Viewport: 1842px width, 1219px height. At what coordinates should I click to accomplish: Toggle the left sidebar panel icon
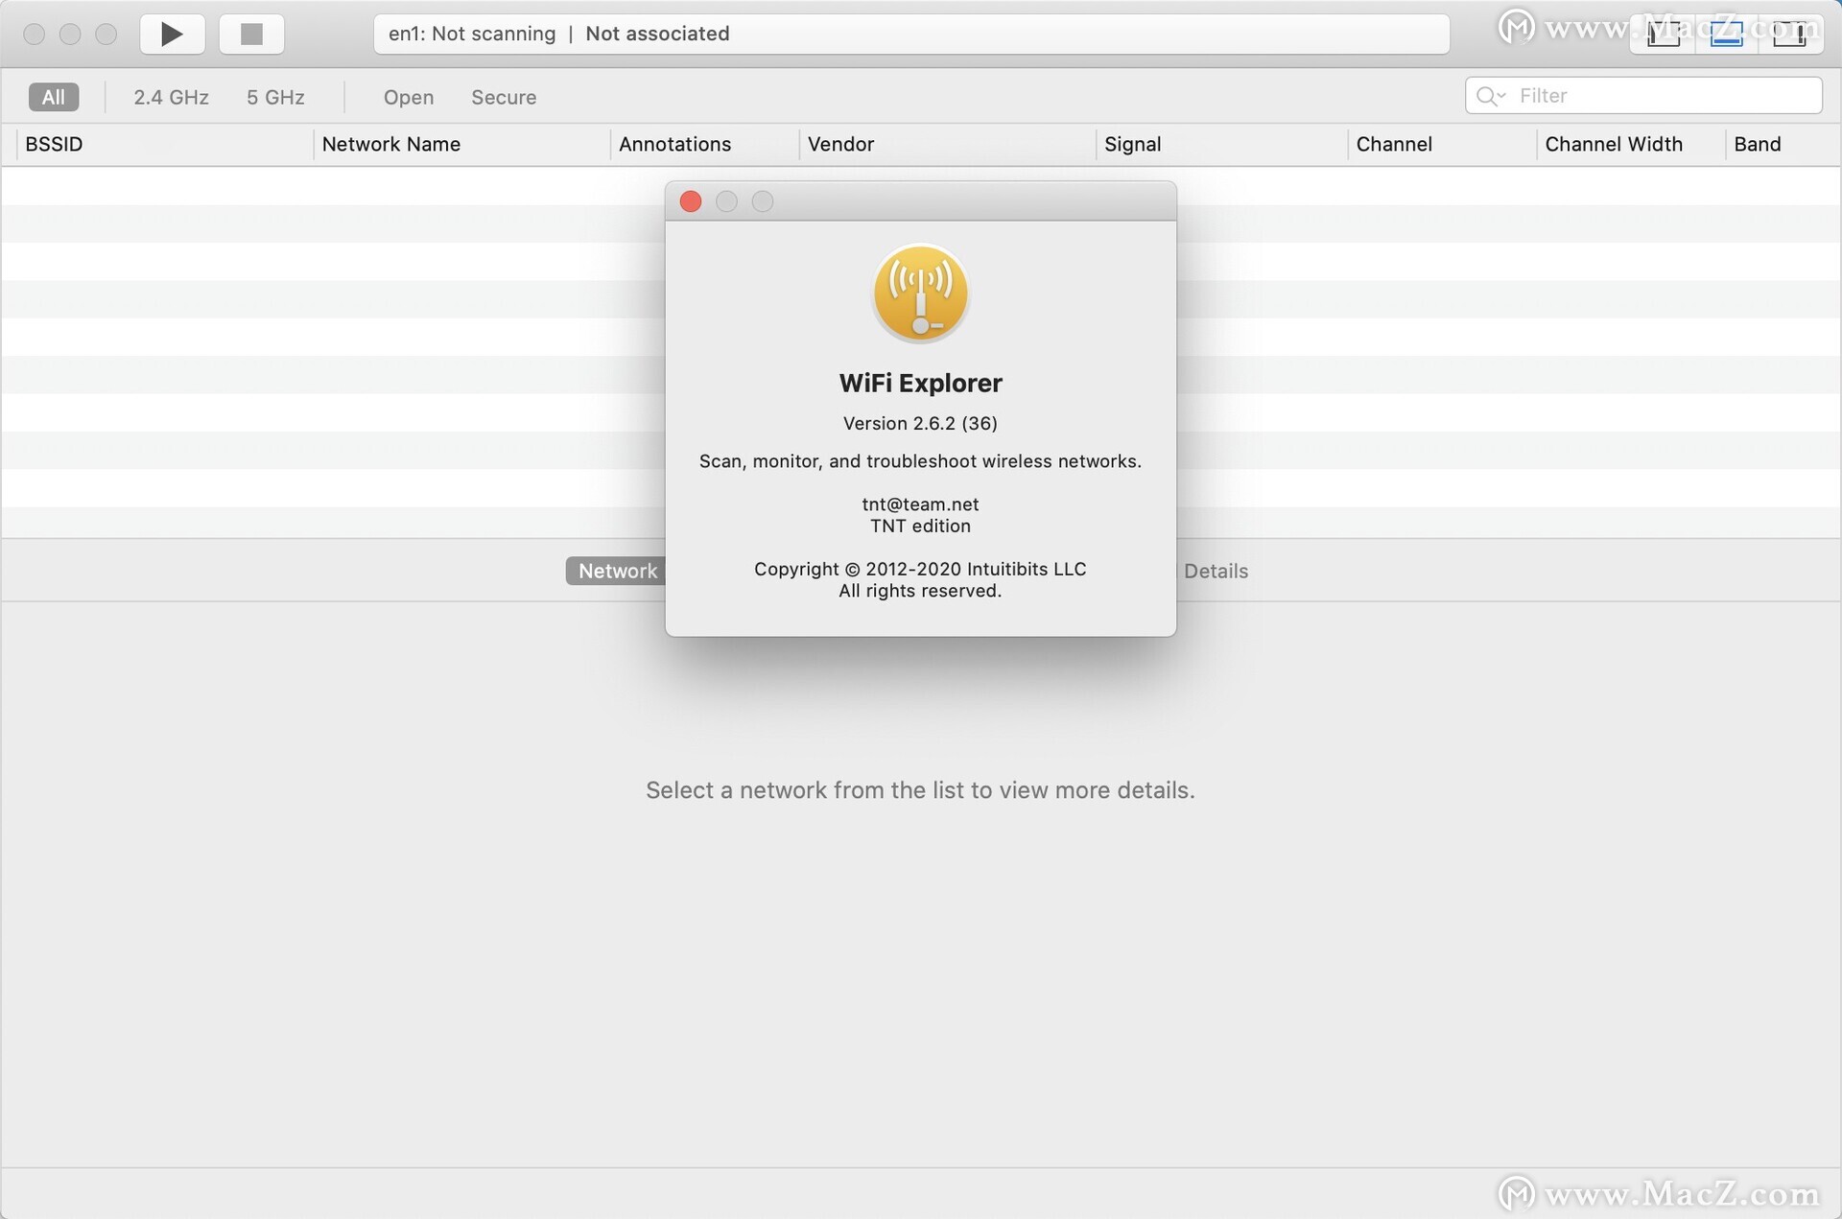click(x=1663, y=34)
